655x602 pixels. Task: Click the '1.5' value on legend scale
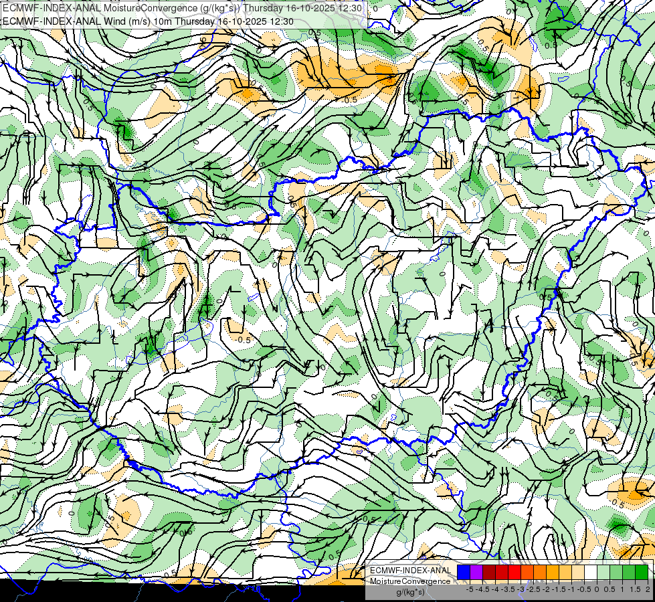point(635,589)
